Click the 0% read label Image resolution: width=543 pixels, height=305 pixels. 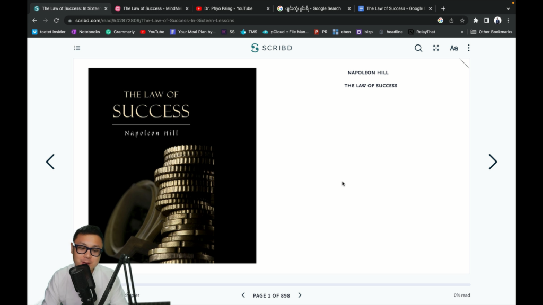tap(462, 295)
